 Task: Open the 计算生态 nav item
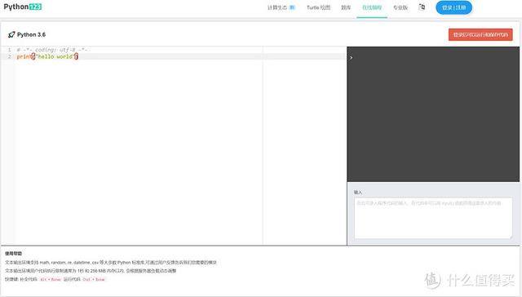(x=277, y=7)
